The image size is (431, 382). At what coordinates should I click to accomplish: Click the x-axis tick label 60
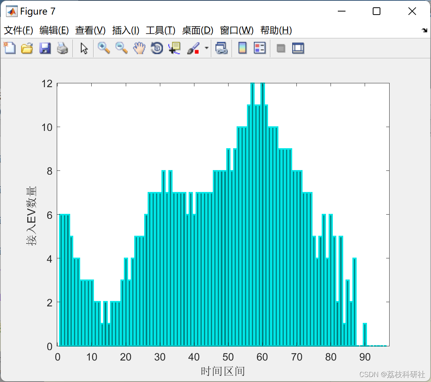click(262, 357)
